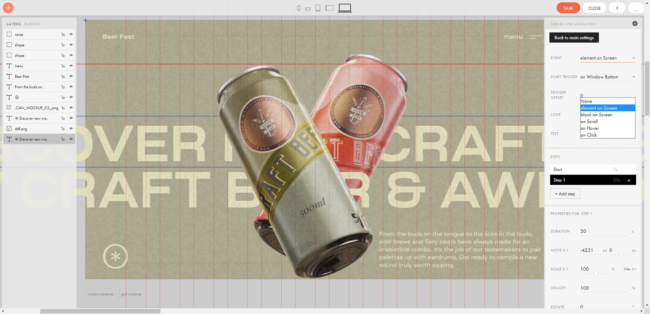Click the text-type icon of From the buds layer
This screenshot has height=314, width=650.
click(x=9, y=87)
